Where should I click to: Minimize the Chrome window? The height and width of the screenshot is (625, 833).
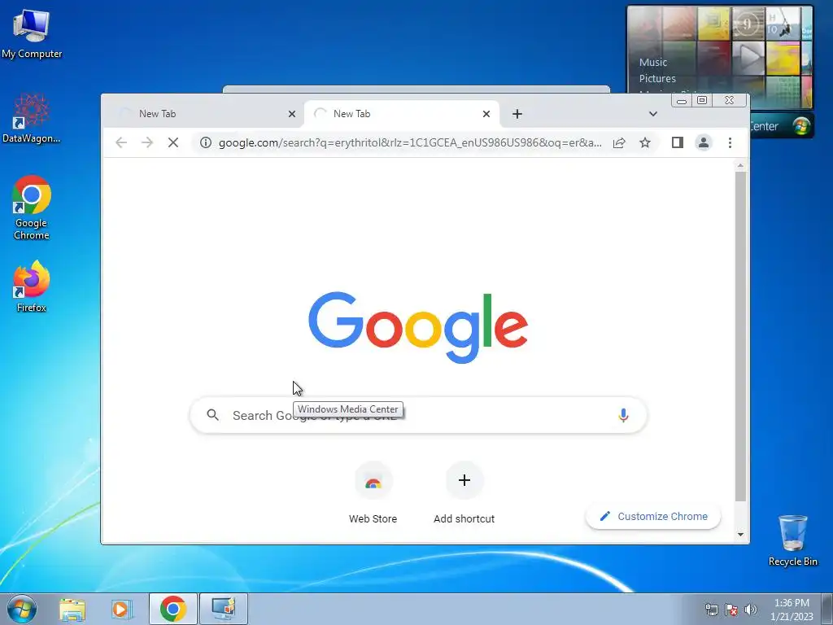[x=682, y=100]
